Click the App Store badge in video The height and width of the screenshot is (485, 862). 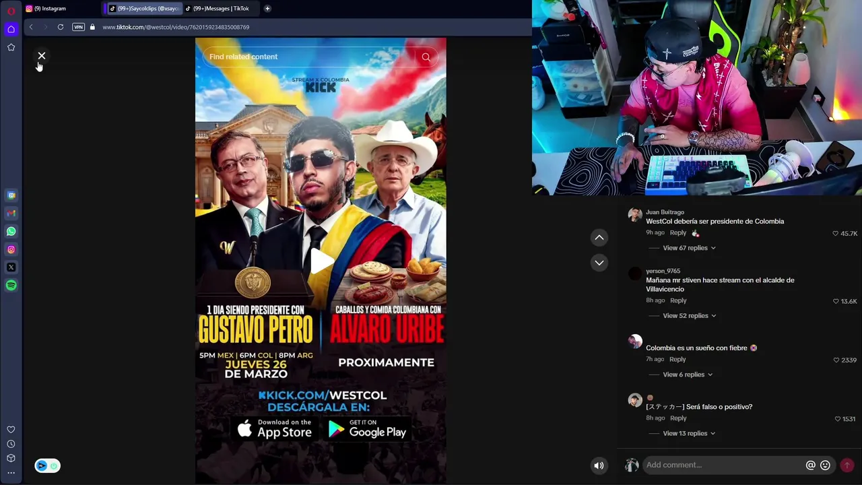[275, 429]
